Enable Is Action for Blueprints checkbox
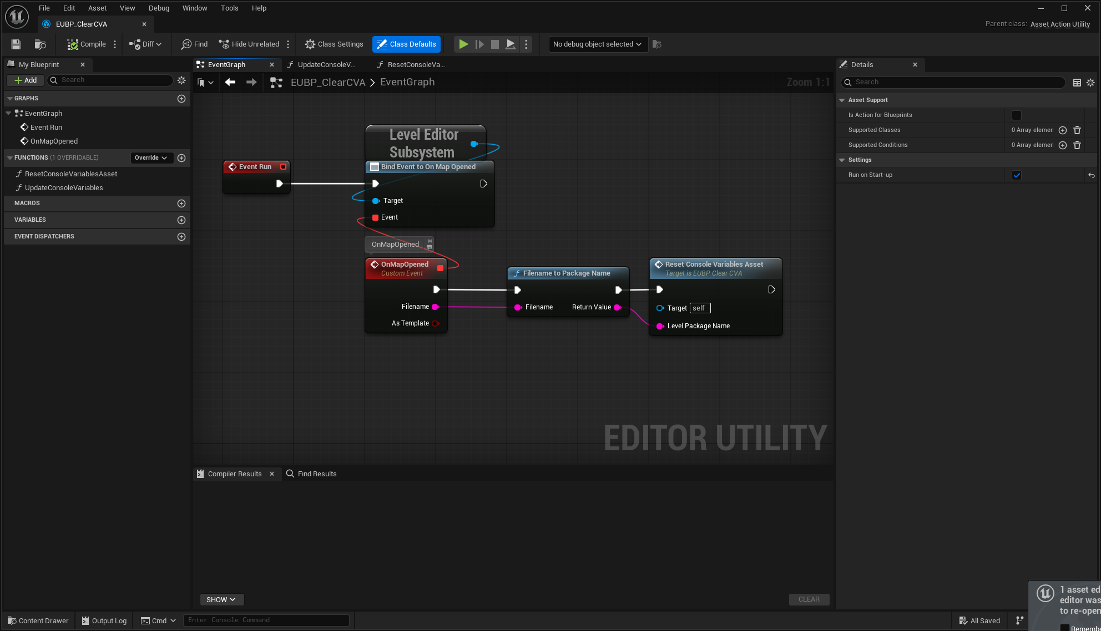Image resolution: width=1101 pixels, height=631 pixels. pyautogui.click(x=1016, y=115)
